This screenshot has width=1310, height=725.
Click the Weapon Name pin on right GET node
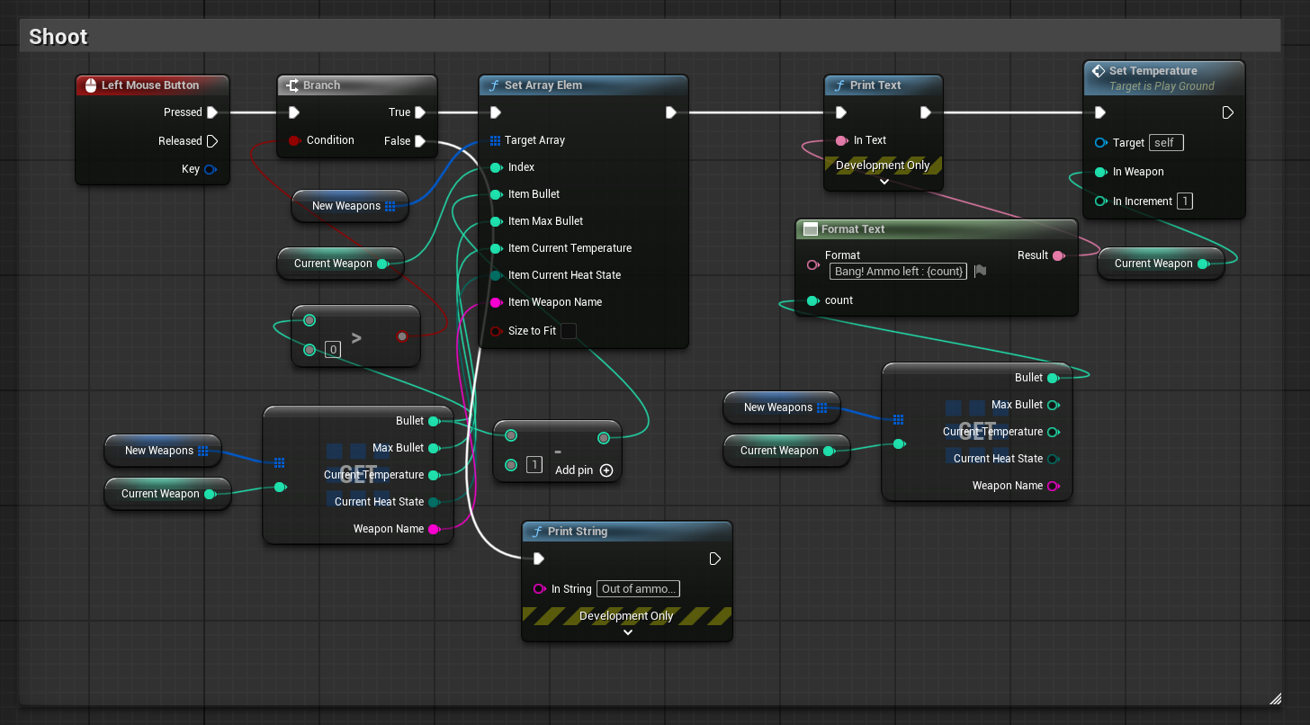pos(1053,486)
